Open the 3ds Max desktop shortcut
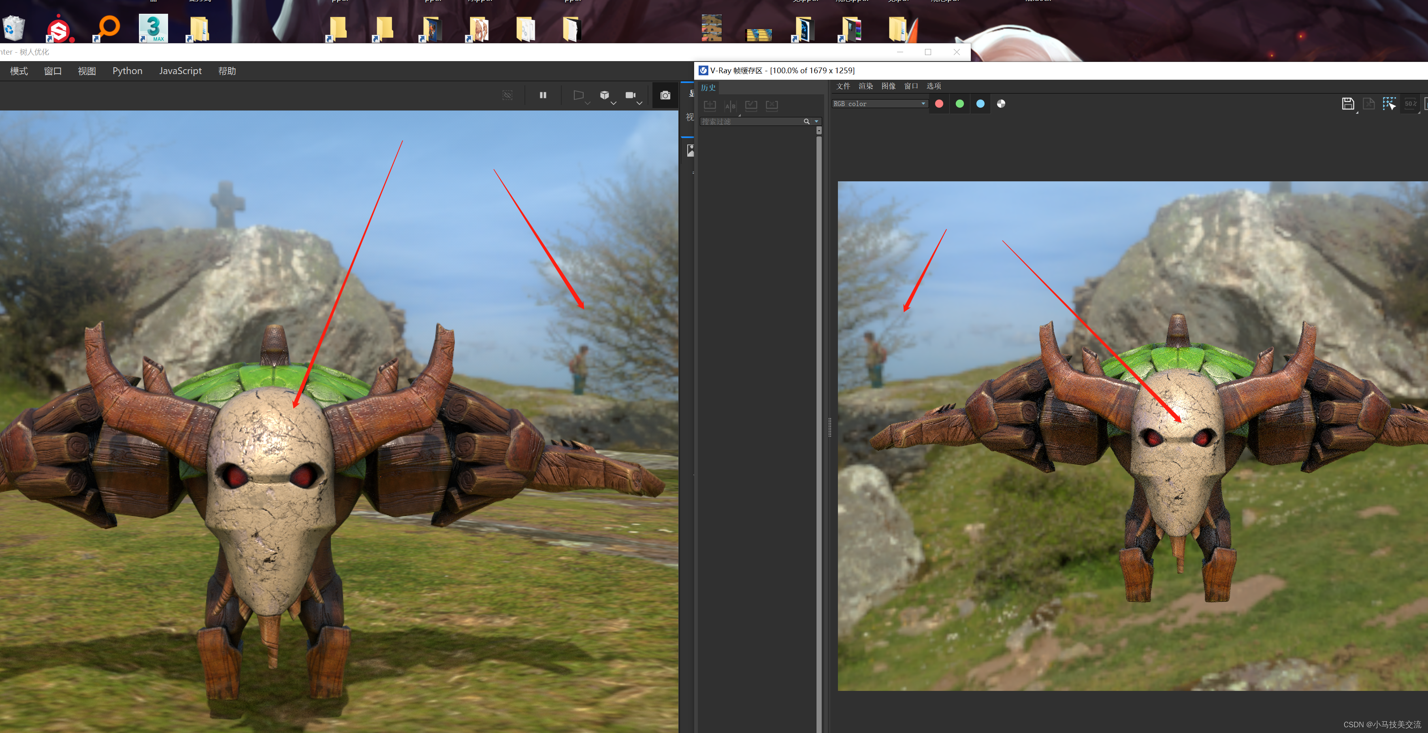This screenshot has width=1428, height=733. click(x=153, y=28)
